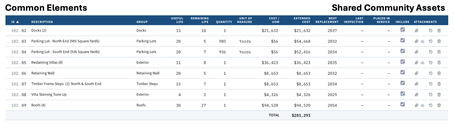View history for Roofs (8) row
Screen dimensions: 455x127
tap(431, 106)
